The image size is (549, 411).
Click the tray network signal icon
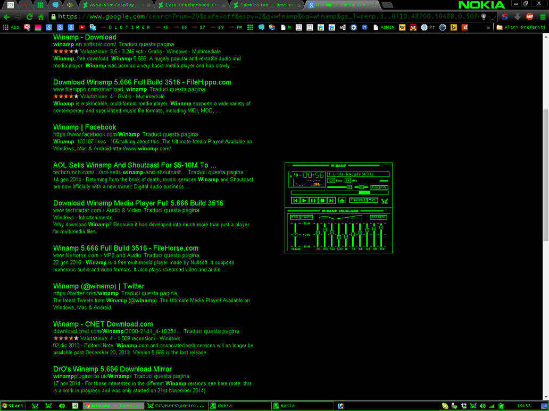click(x=492, y=406)
